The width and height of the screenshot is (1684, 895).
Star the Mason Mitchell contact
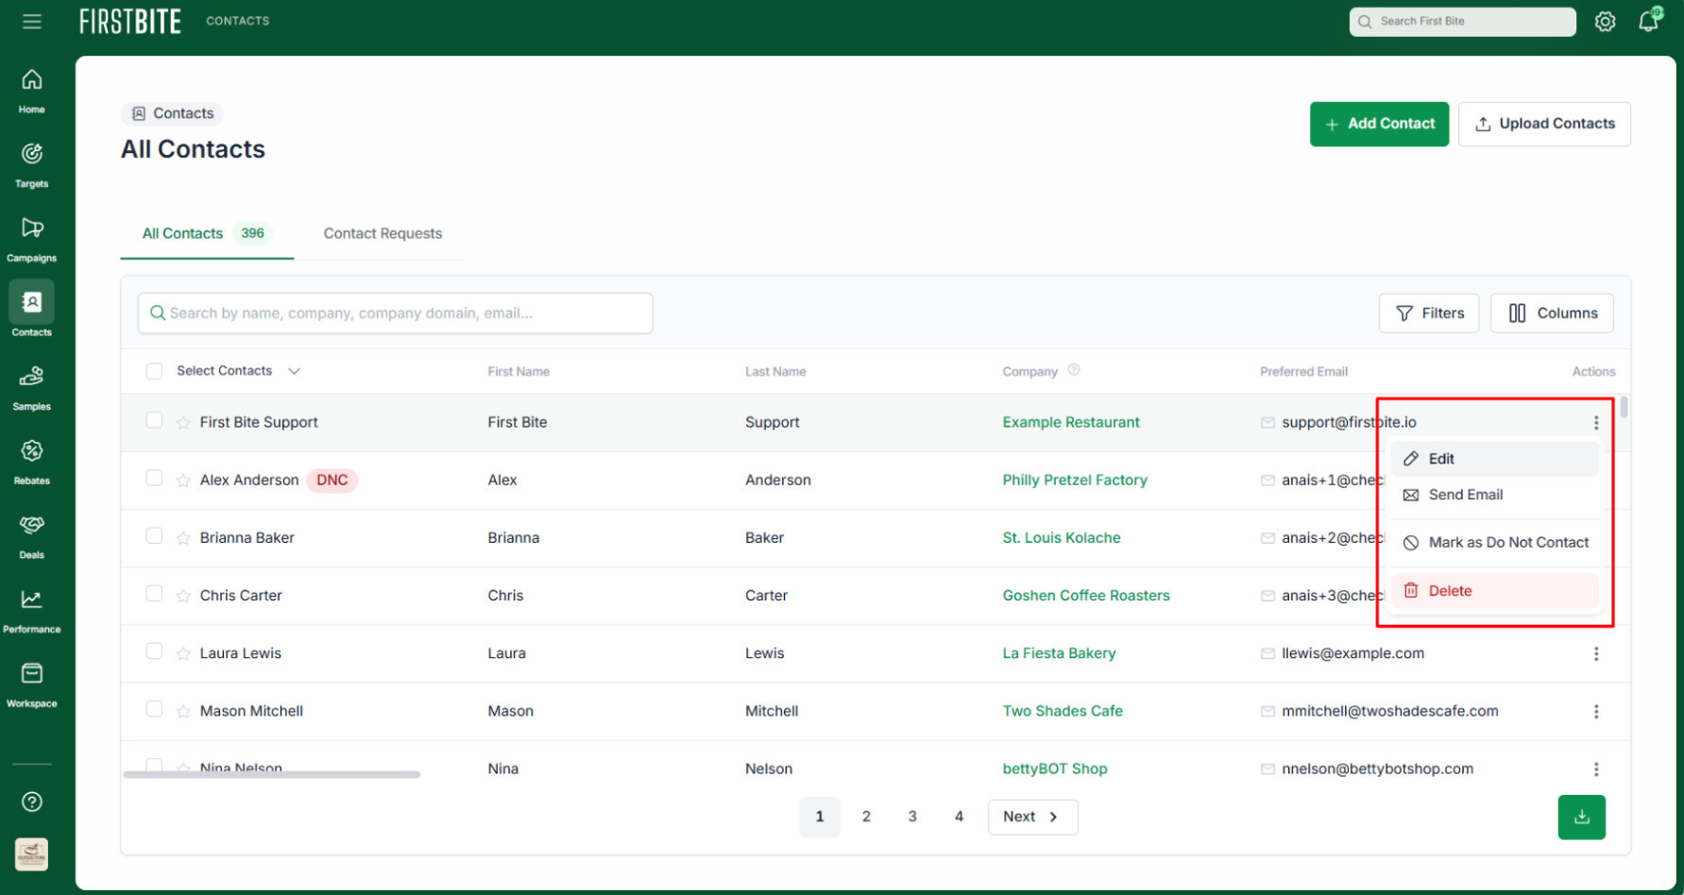tap(183, 711)
